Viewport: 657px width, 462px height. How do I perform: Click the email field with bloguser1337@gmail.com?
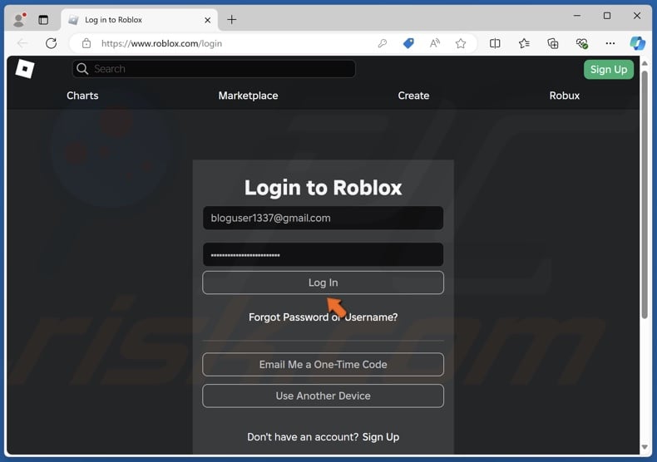[323, 218]
